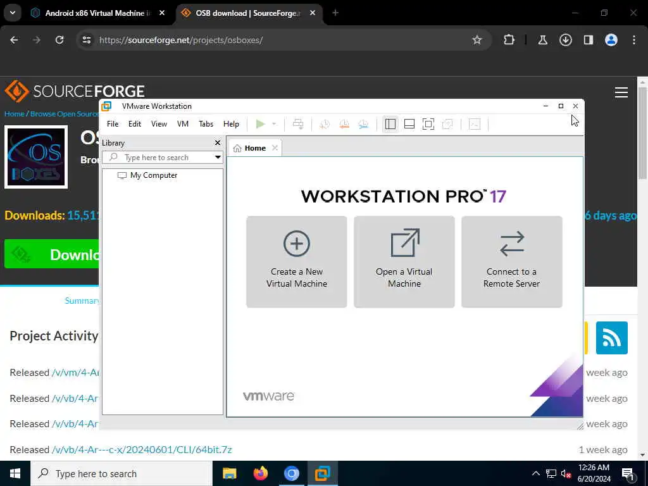
Task: Click the Enter Full Screen mode icon
Action: [428, 124]
